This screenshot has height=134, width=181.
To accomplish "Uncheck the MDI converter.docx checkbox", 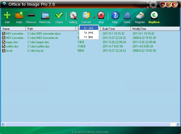I will pyautogui.click(x=3, y=34).
